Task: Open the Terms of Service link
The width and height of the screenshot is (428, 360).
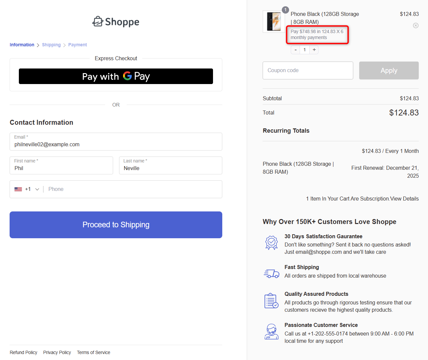Action: (x=94, y=352)
